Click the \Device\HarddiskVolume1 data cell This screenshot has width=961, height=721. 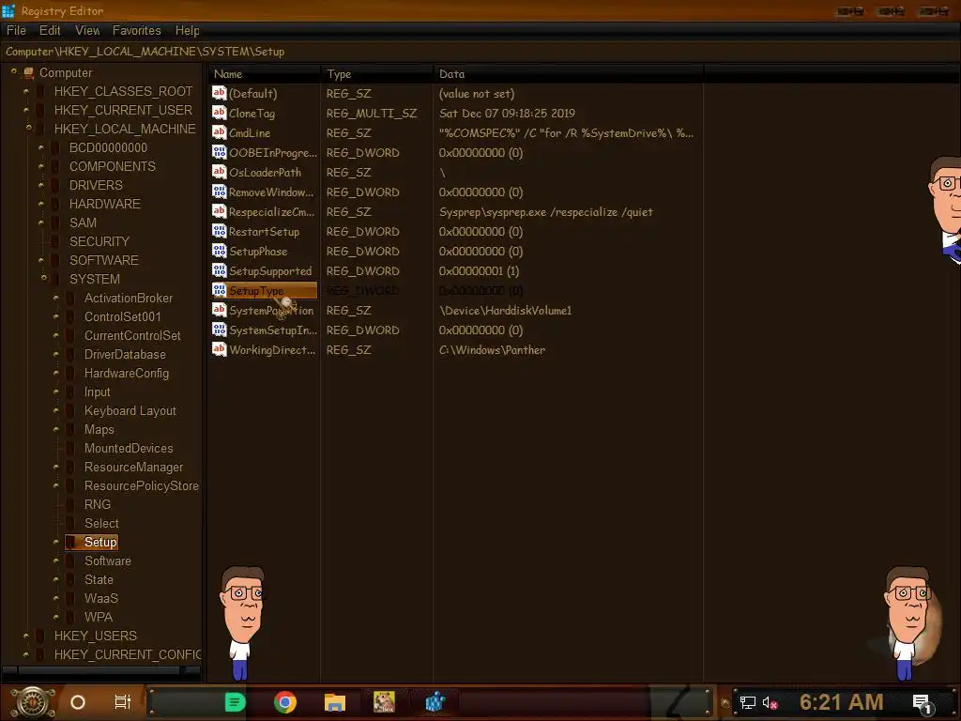[506, 311]
